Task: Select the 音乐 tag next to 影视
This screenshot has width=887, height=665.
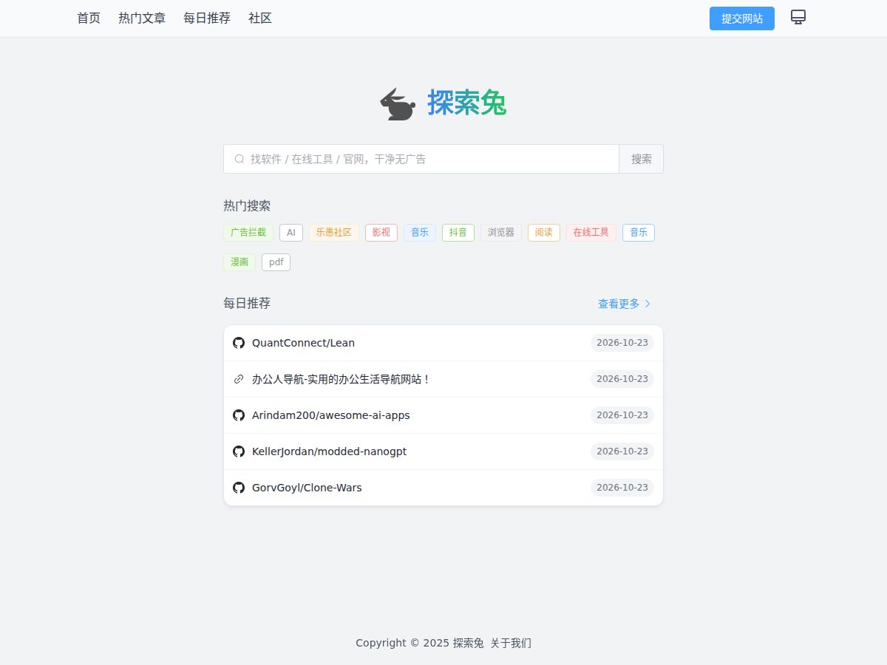Action: pos(420,232)
